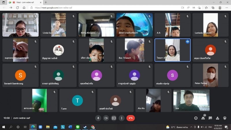Image resolution: width=231 pixels, height=130 pixels.
Task: Open browser Favorites star list icon
Action: click(206, 8)
